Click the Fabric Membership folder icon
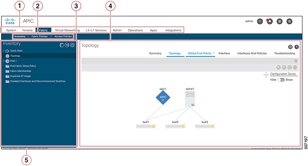This screenshot has height=166, width=308. [8, 71]
